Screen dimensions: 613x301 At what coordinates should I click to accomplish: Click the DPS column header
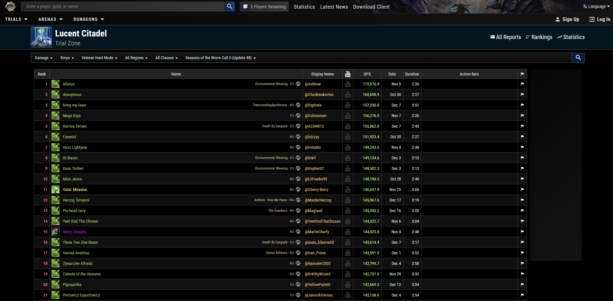point(367,74)
